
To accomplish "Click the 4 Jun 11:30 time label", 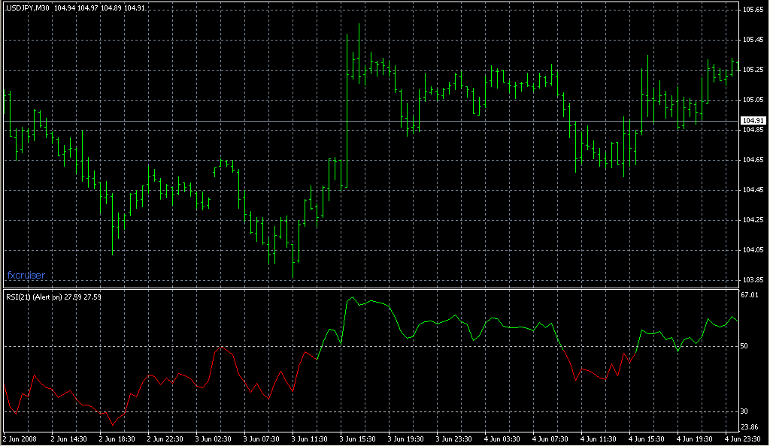I will tap(598, 439).
